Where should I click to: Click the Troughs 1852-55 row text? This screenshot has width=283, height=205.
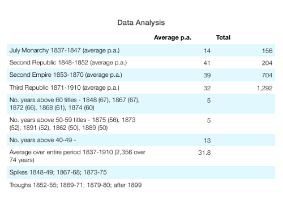[75, 185]
